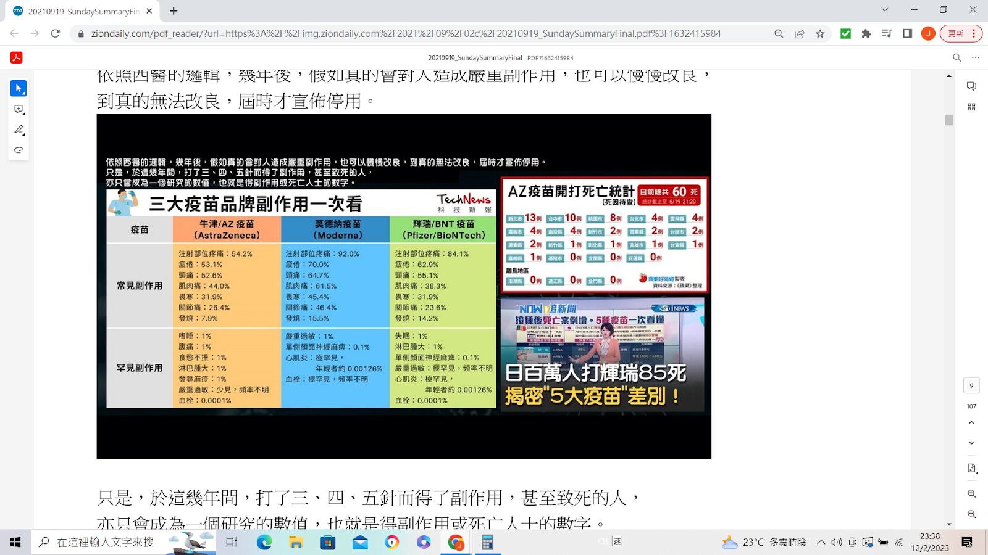Reload the browser page

pos(56,34)
